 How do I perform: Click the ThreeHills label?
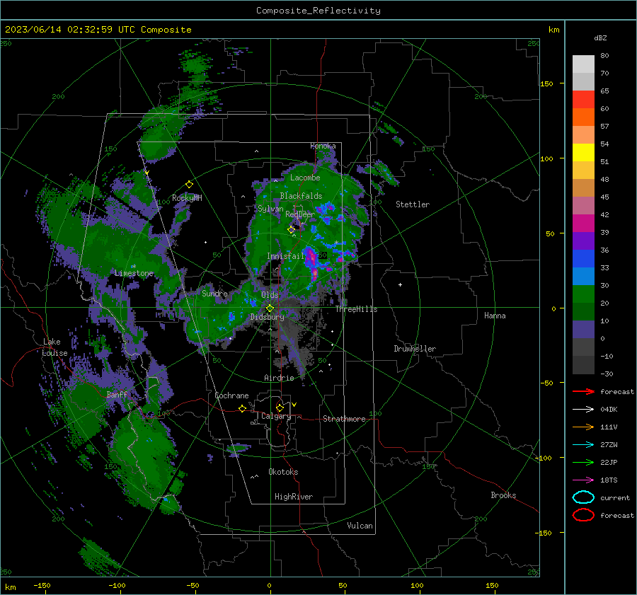tap(356, 309)
